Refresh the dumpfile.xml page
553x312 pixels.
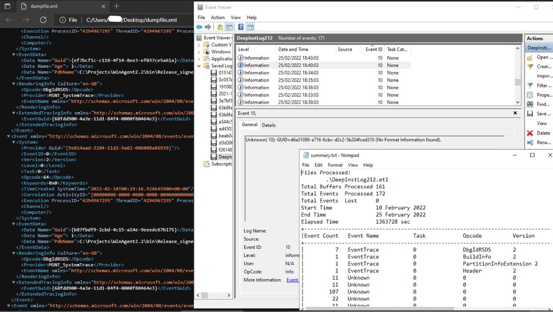(43, 20)
